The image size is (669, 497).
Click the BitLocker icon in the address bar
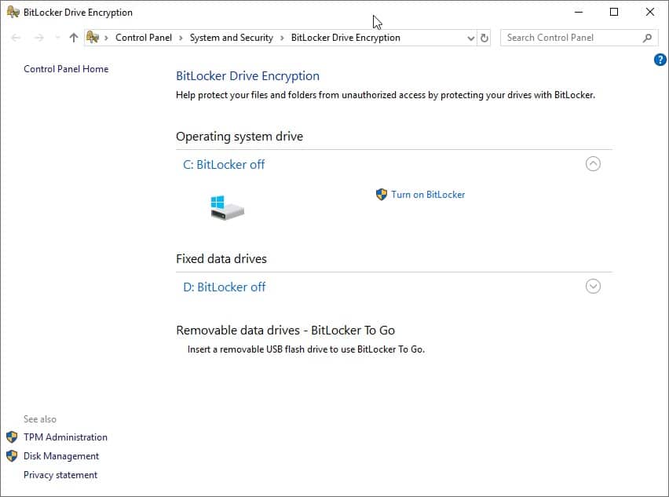pyautogui.click(x=93, y=38)
